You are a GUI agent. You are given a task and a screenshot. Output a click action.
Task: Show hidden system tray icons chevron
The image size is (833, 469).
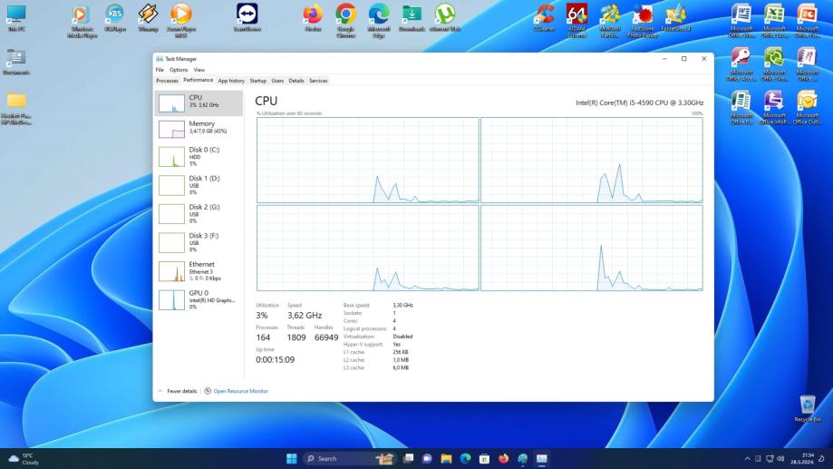(x=747, y=458)
